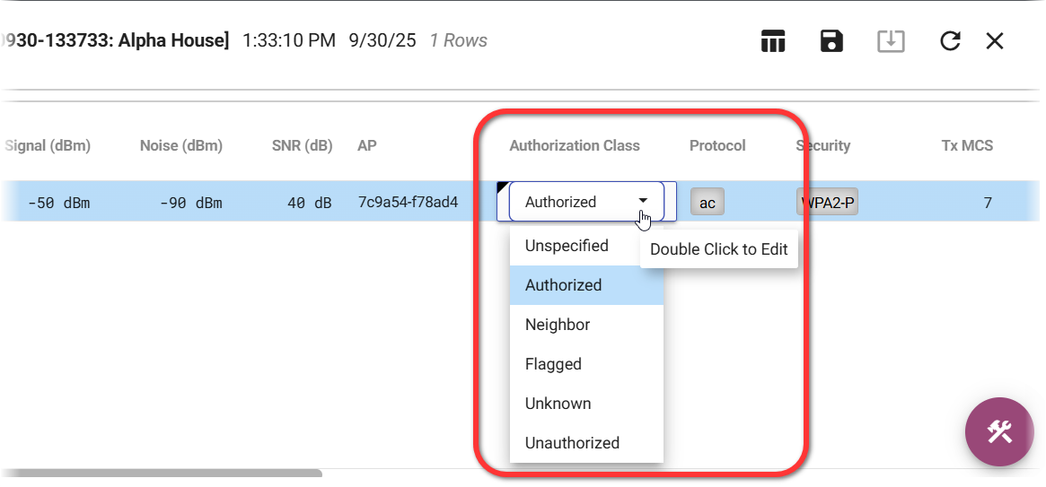Image resolution: width=1046 pixels, height=487 pixels.
Task: Open the column chooser table icon
Action: coord(773,41)
